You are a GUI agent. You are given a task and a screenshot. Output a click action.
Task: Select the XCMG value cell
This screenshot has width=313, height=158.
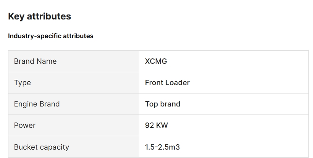coord(224,61)
